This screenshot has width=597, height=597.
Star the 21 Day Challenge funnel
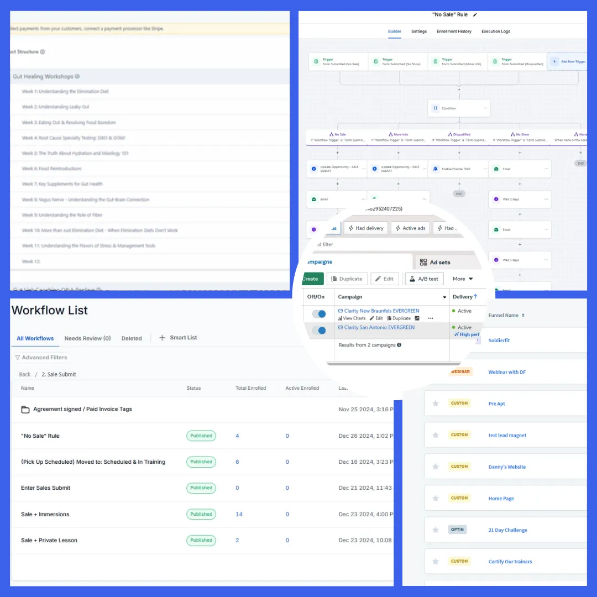click(x=436, y=530)
